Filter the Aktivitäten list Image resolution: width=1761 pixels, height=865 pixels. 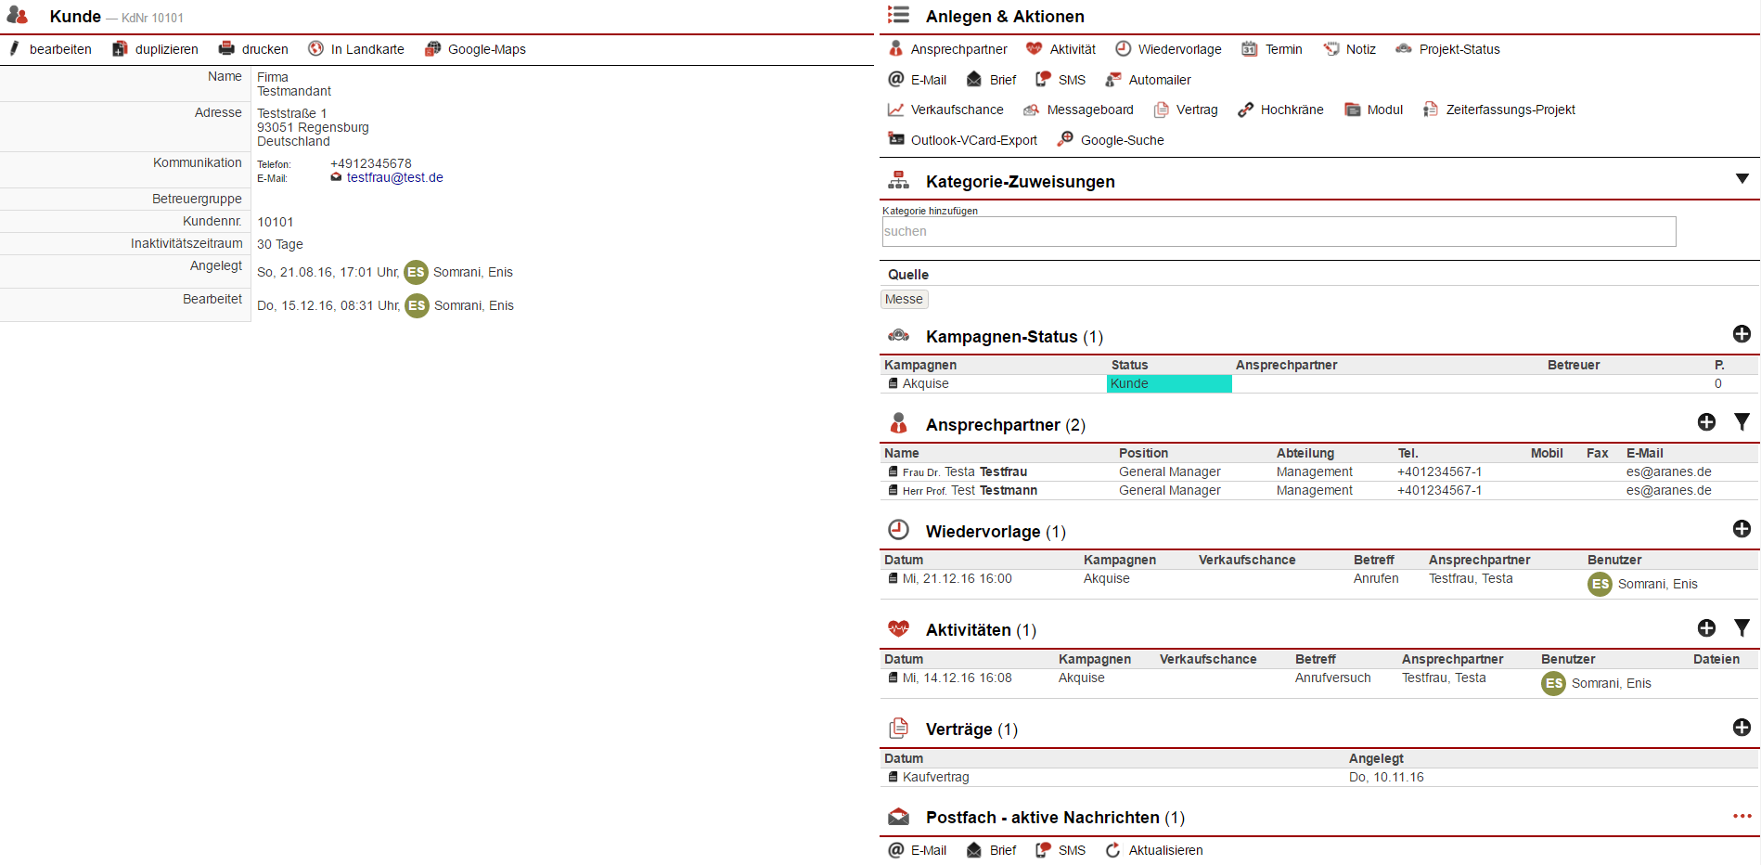coord(1742,628)
